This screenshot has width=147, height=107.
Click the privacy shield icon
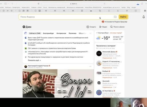tap(38, 4)
